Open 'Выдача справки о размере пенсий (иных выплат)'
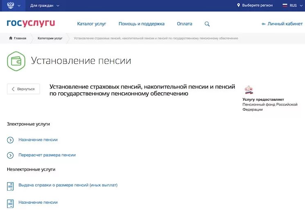The image size is (305, 214). point(68,185)
